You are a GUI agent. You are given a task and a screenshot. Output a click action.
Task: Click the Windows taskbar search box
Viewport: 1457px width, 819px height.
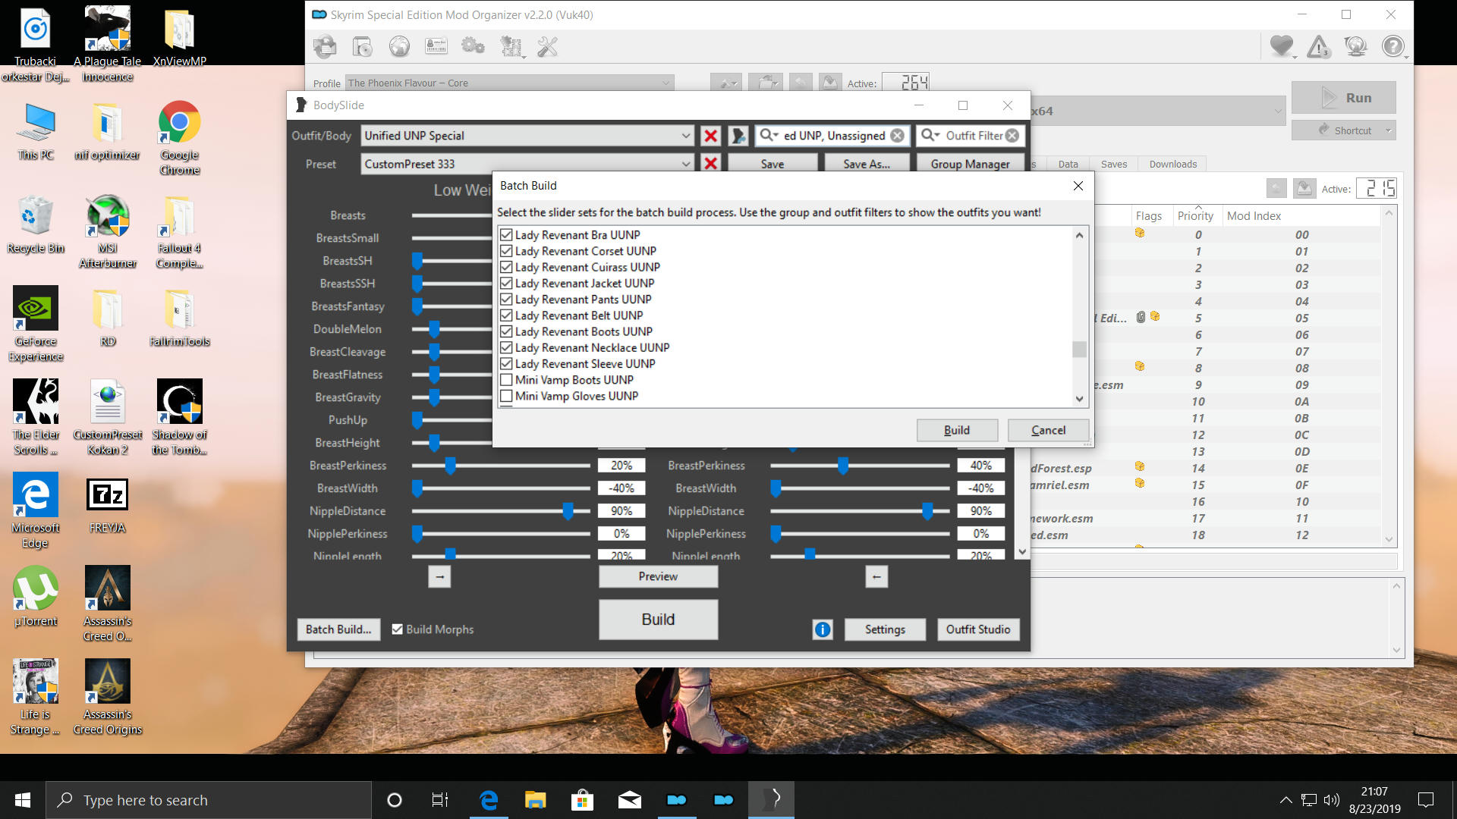[x=209, y=800]
